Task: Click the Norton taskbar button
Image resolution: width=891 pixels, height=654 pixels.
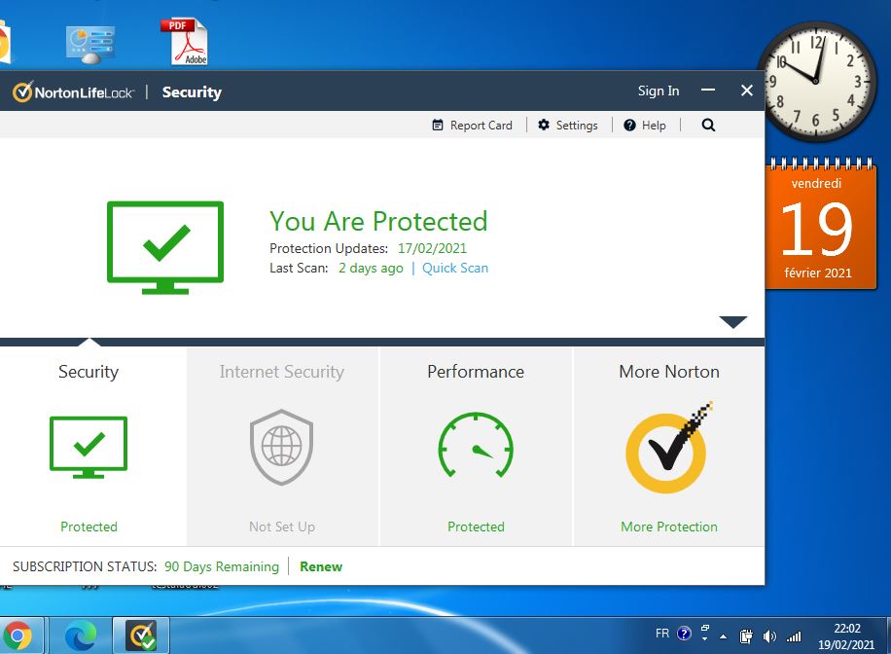Action: click(x=141, y=636)
